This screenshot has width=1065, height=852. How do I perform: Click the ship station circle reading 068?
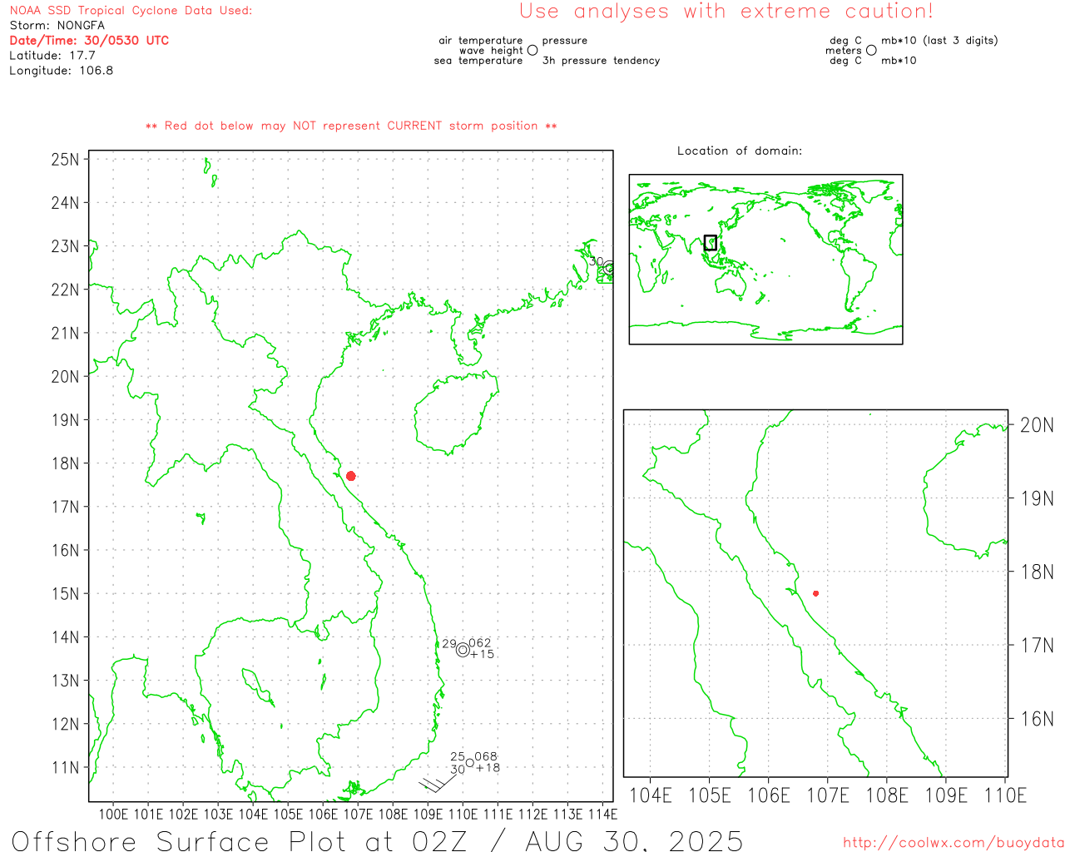coord(470,763)
